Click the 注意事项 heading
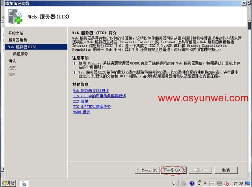Viewport: 252px width, 187px height. point(80,58)
